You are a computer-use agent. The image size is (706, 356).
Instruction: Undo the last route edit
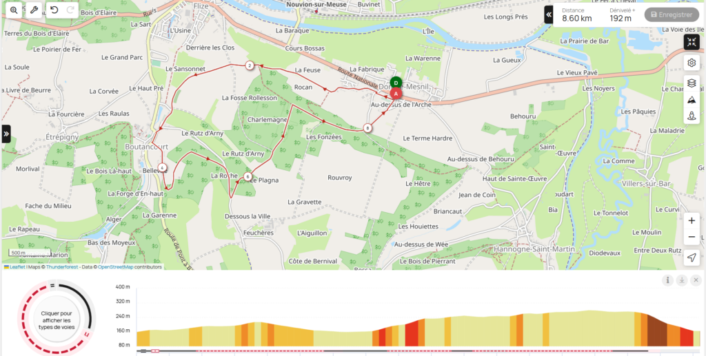(54, 10)
